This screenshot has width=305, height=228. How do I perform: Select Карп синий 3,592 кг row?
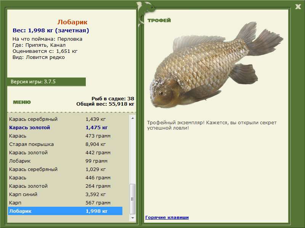click(65, 194)
